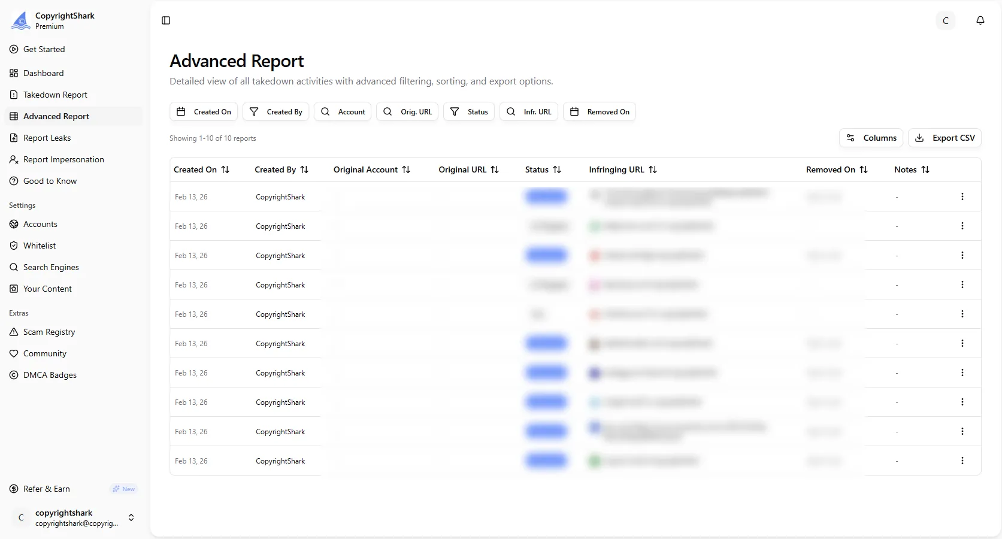Screen dimensions: 1002x539
Task: Export the report as CSV
Action: click(945, 138)
